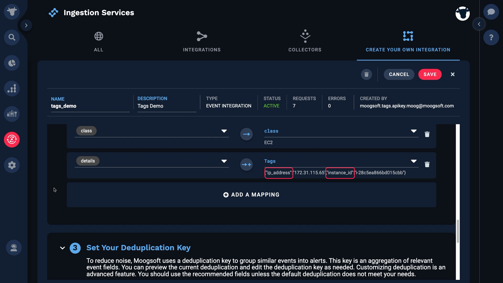Click the ACTIVE status value
503x283 pixels.
(x=271, y=106)
